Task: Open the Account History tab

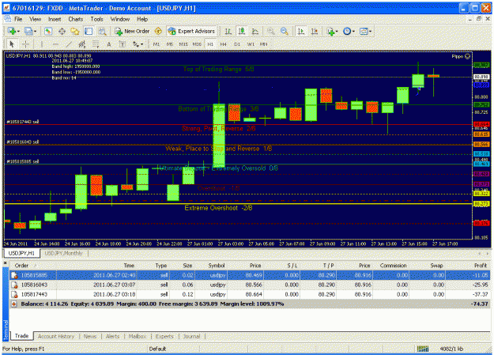Action: [56, 336]
